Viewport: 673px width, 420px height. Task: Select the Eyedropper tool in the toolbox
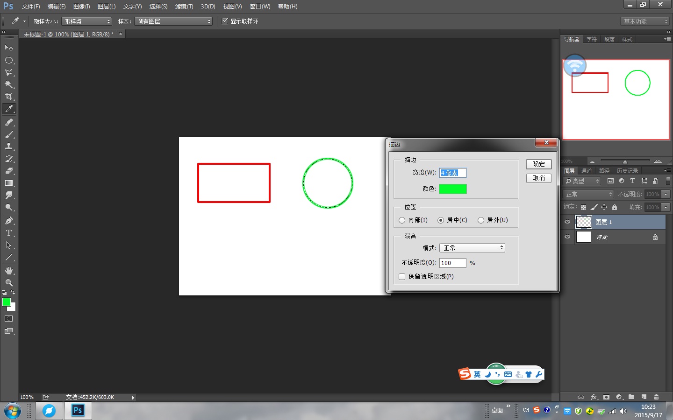point(9,109)
